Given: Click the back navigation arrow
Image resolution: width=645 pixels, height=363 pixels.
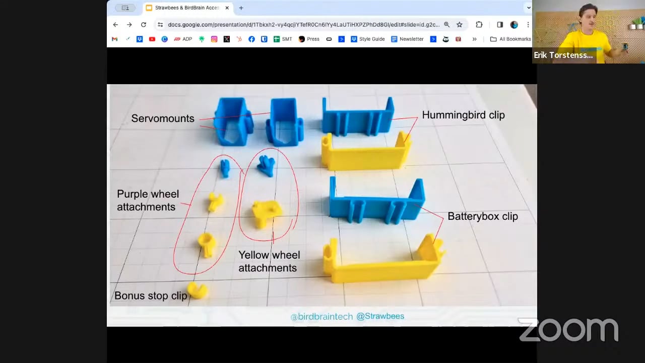Looking at the screenshot, I should tap(115, 24).
